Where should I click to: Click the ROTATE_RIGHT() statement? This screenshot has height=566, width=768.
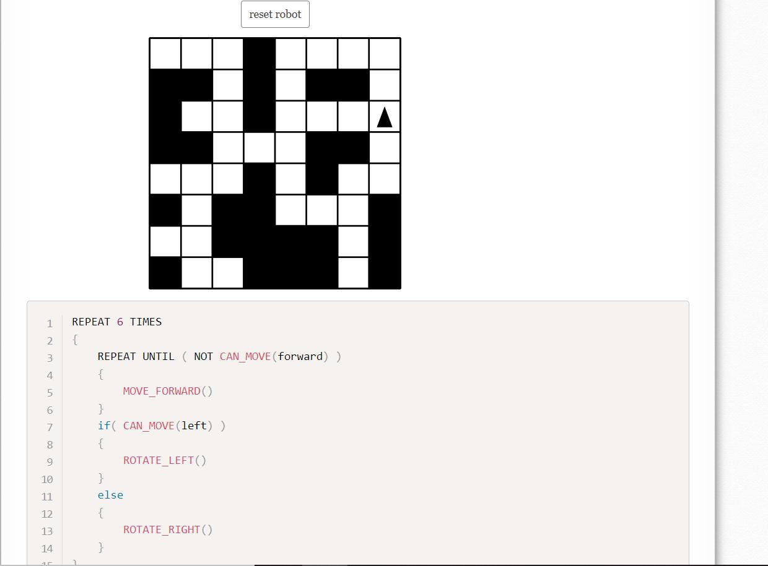(x=168, y=530)
